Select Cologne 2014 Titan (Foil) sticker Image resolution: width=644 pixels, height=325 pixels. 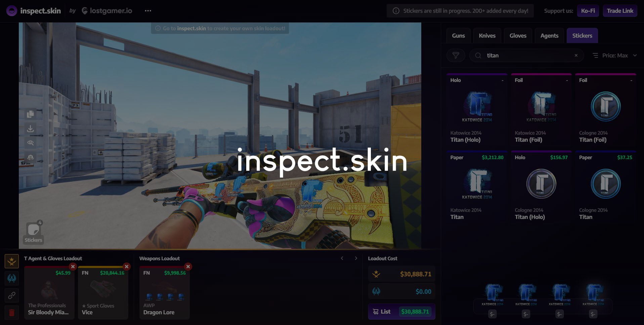pyautogui.click(x=606, y=110)
